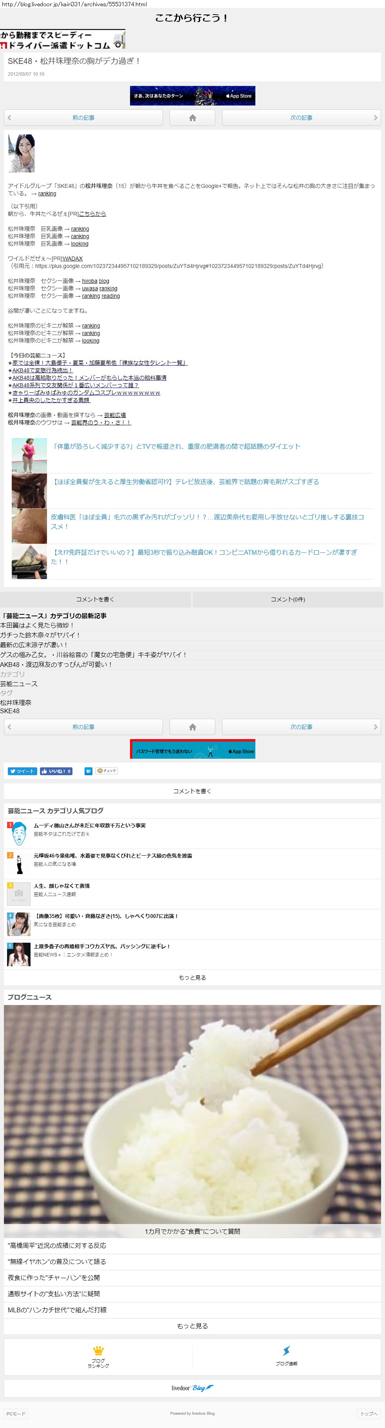Click the right chevron beside the top 次の記事
Image resolution: width=385 pixels, height=1428 pixels.
pyautogui.click(x=376, y=118)
